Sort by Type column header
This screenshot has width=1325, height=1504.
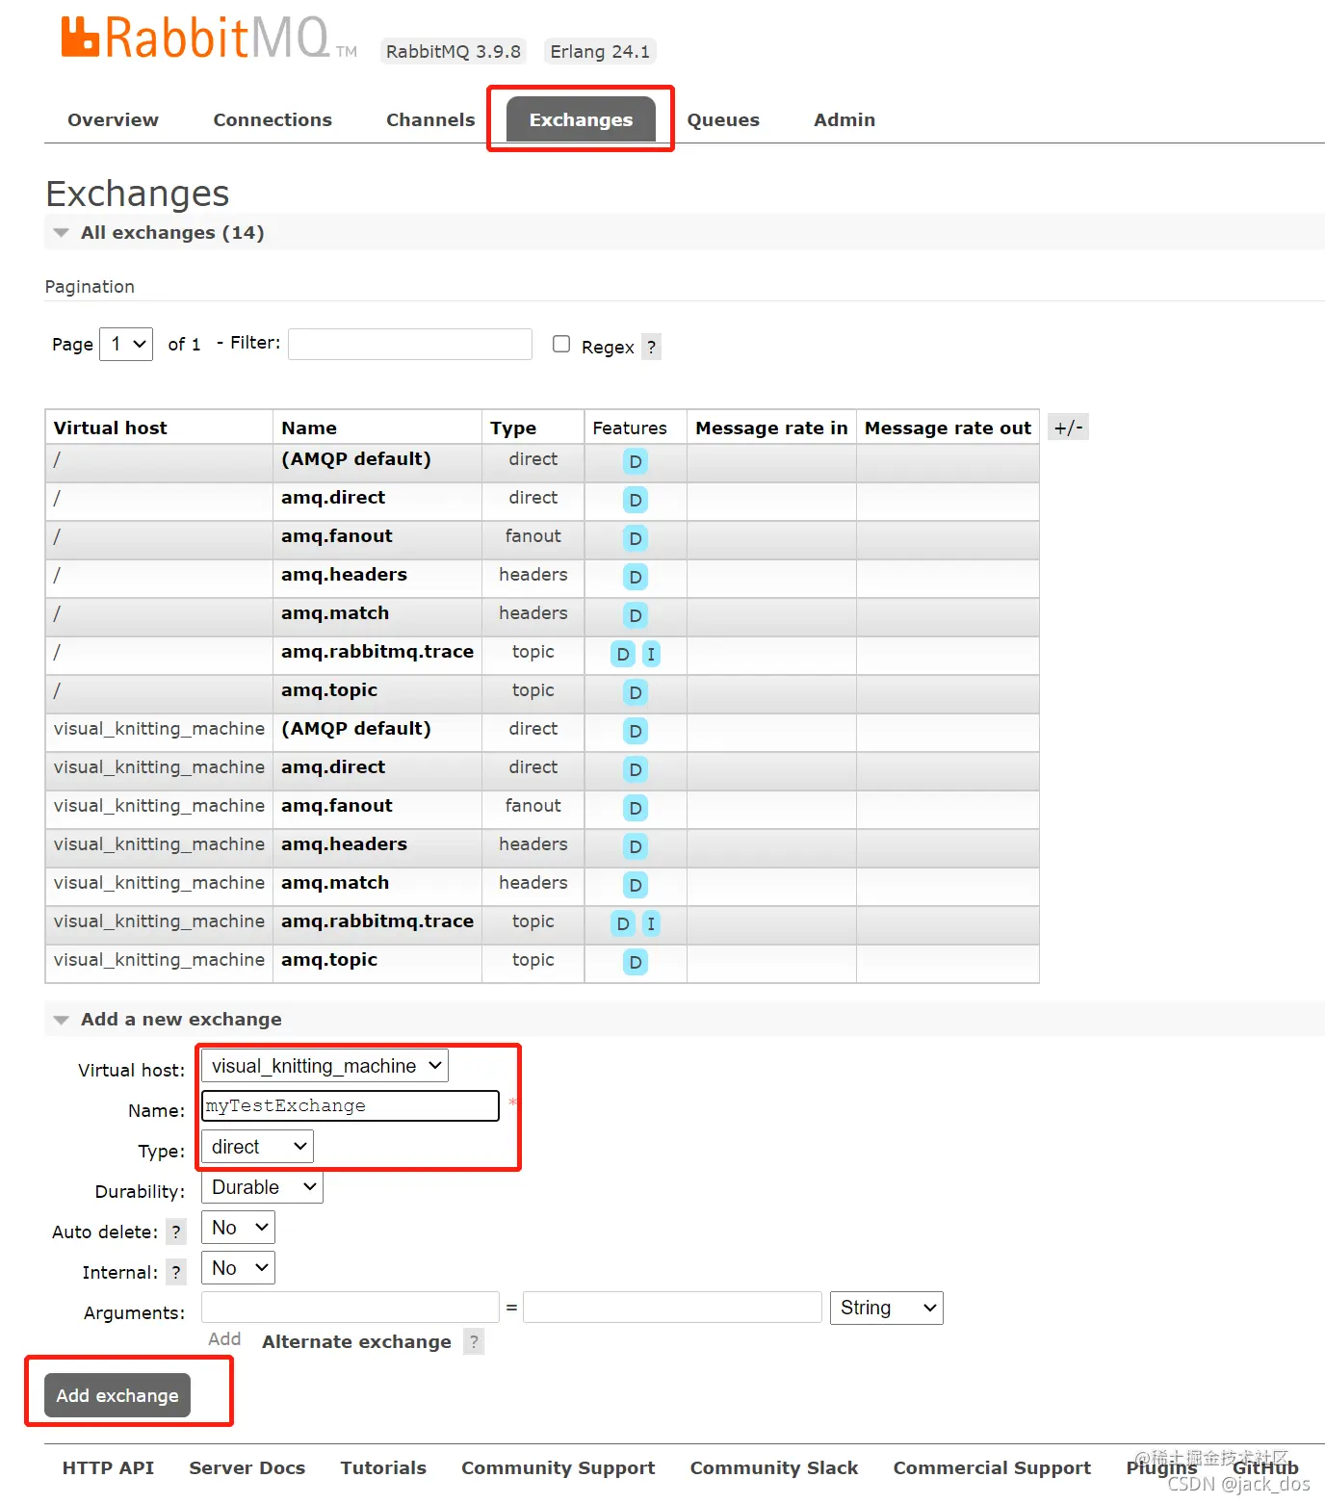(513, 428)
